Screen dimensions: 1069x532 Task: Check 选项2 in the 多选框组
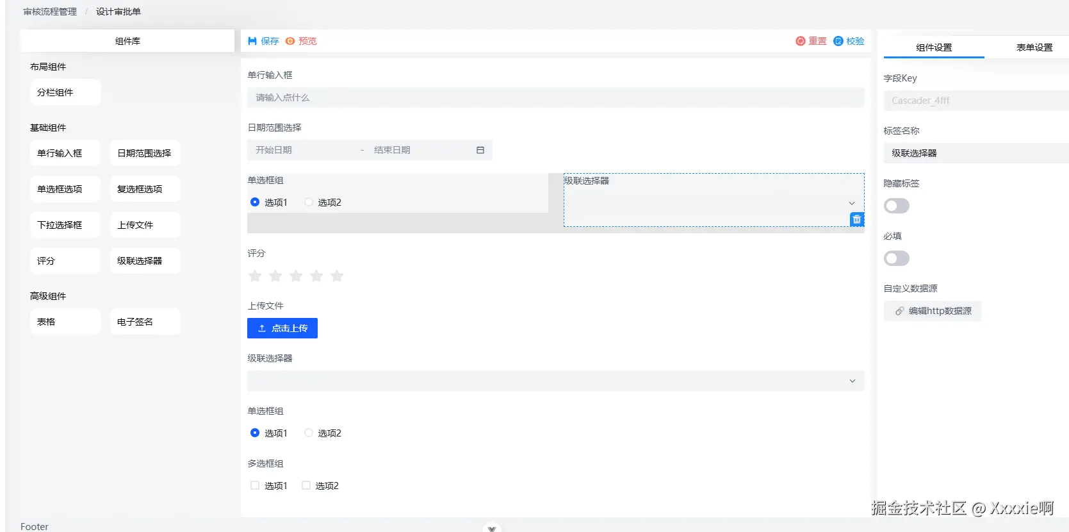pyautogui.click(x=306, y=485)
